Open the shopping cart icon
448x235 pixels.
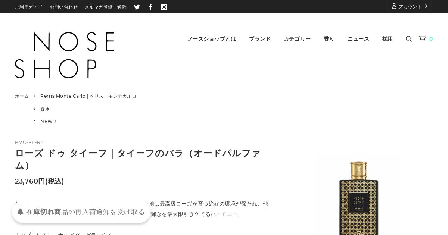click(422, 39)
